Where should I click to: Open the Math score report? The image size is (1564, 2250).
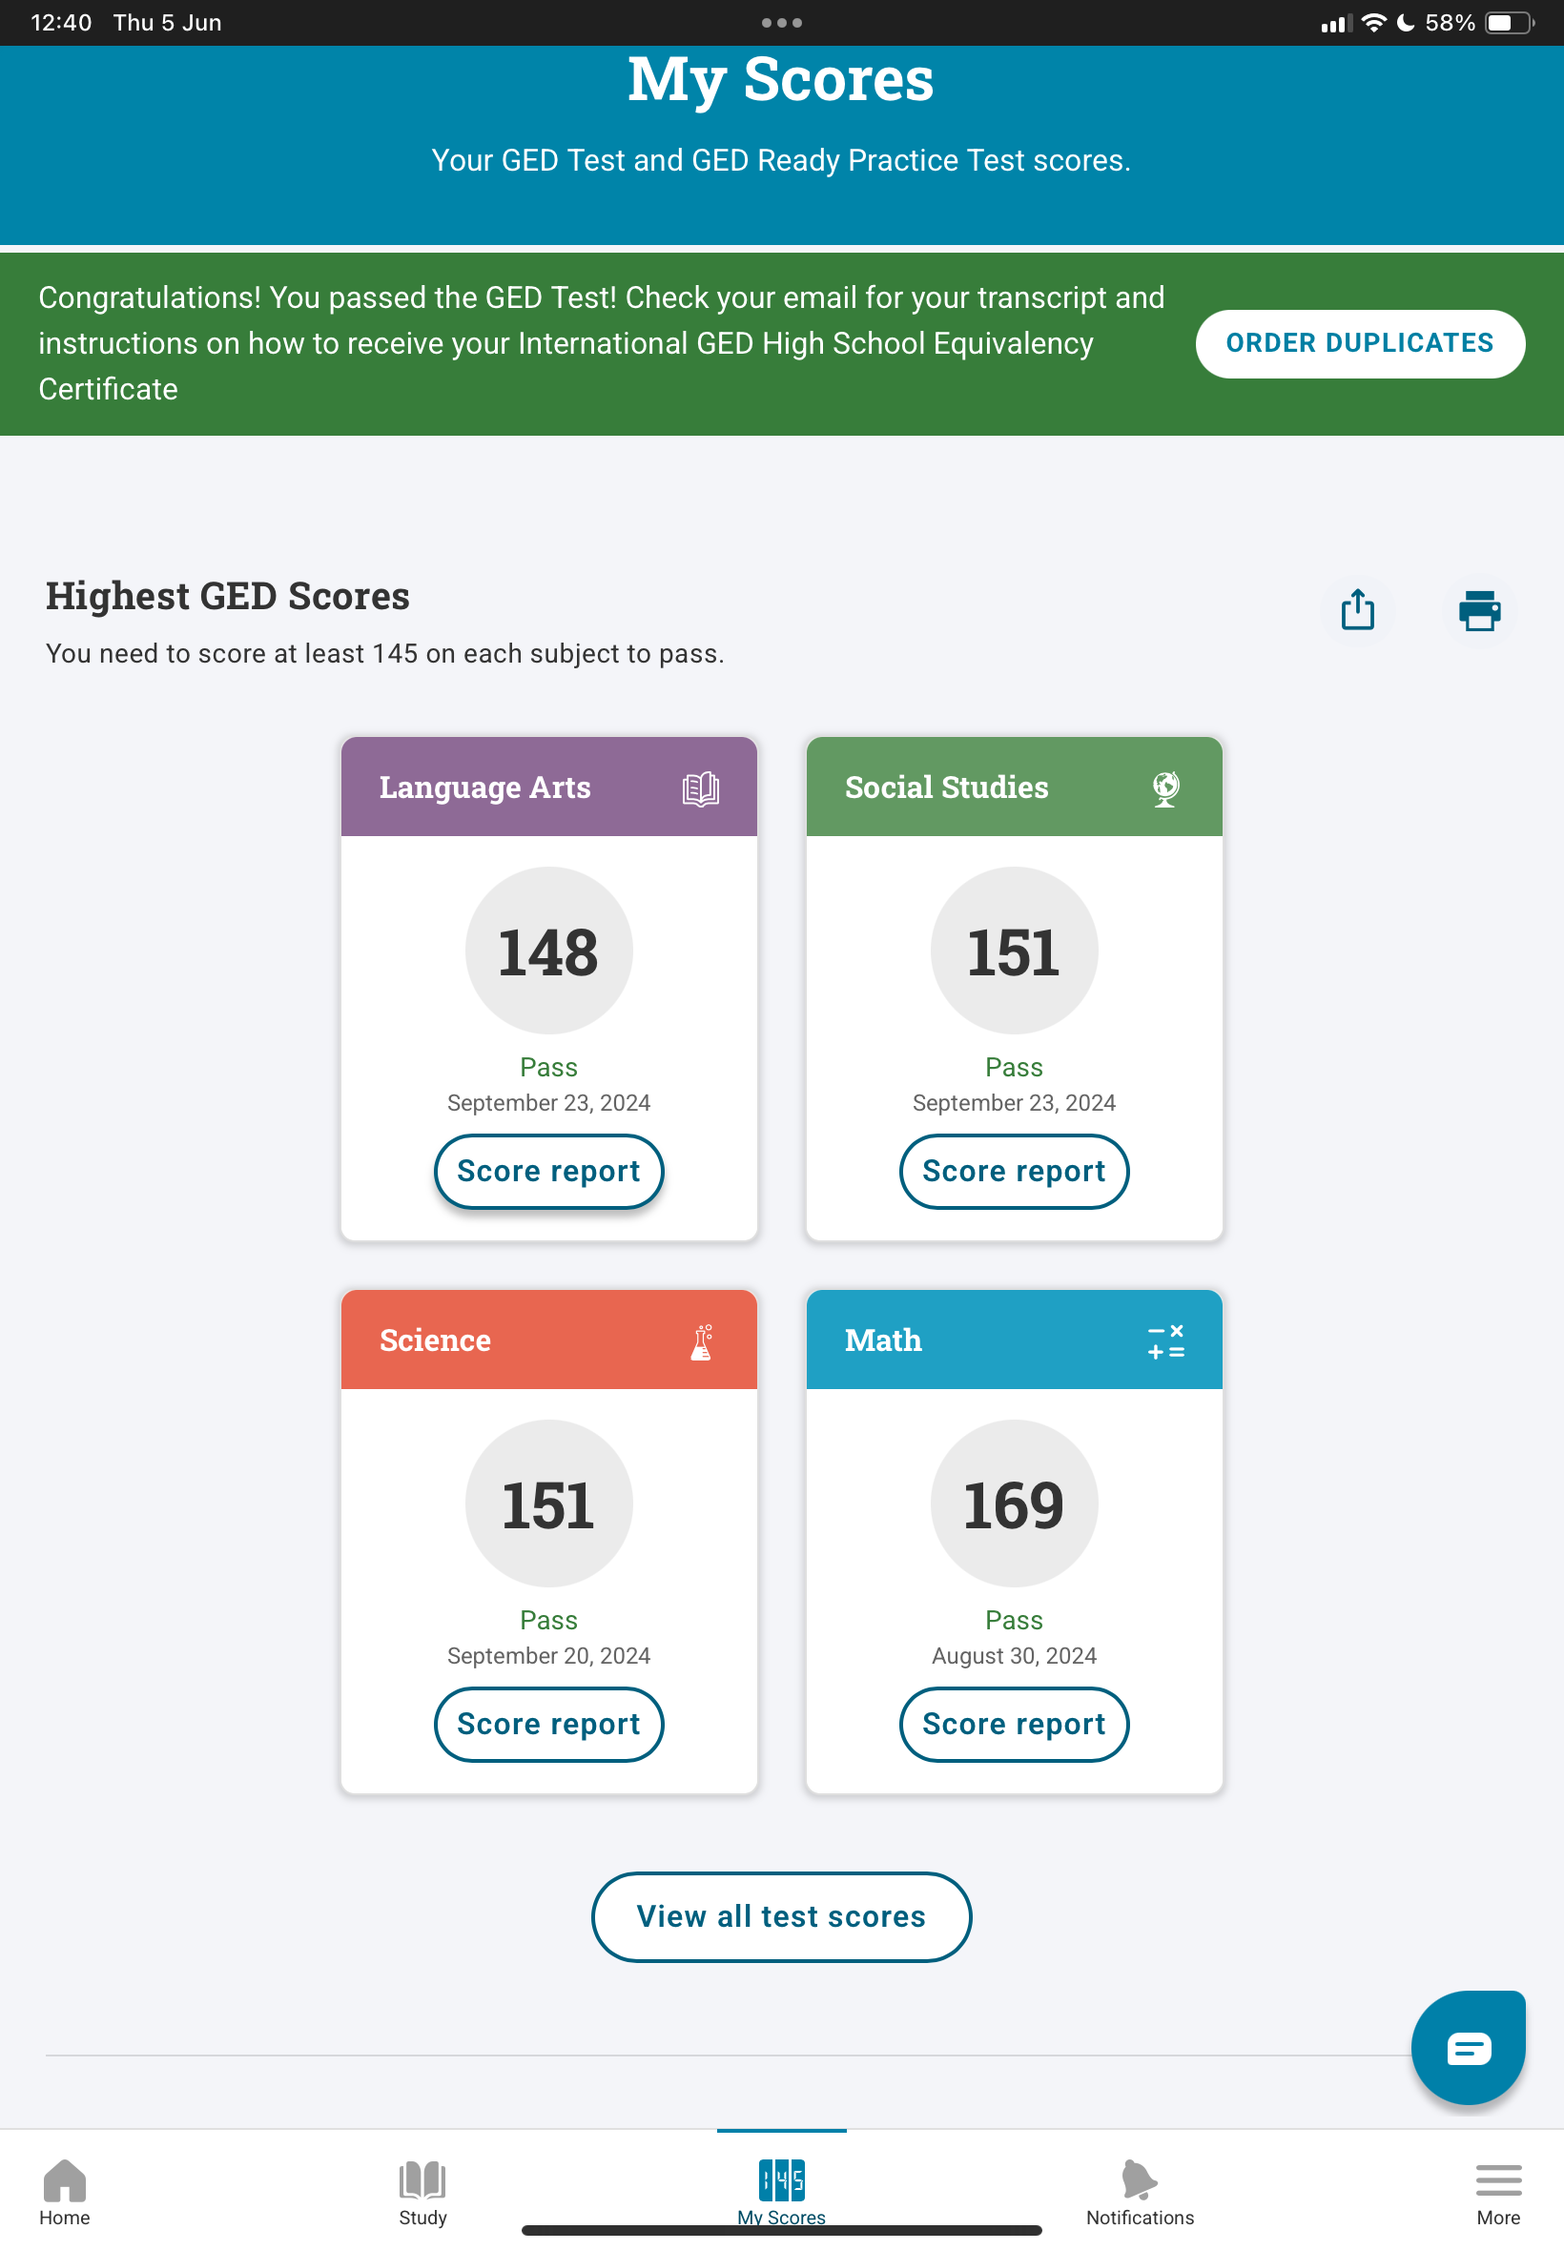(1014, 1724)
